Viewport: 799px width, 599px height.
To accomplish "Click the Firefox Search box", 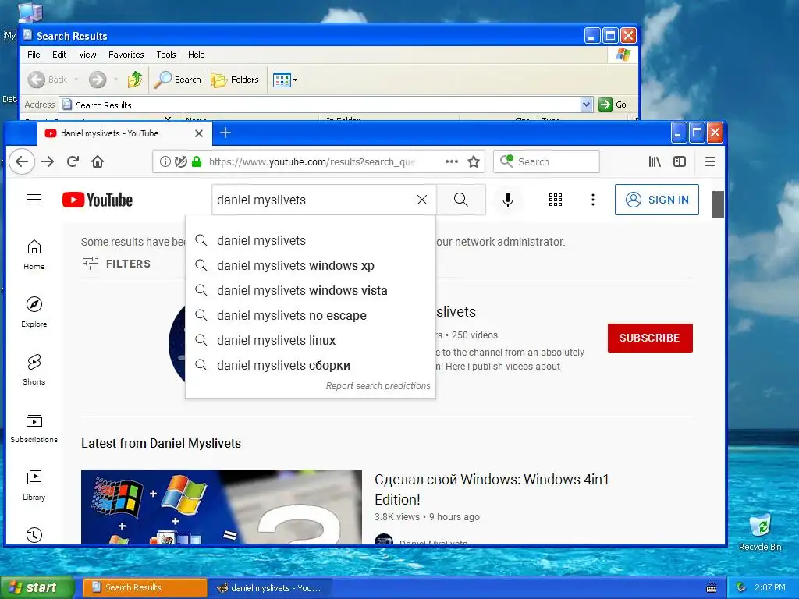I will click(x=545, y=161).
